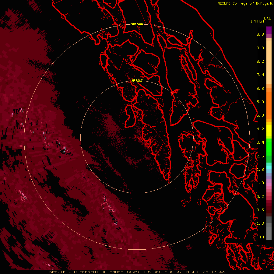Image resolution: width=274 pixels, height=274 pixels.
Task: Click the 1.8 legend value
Action: 260,170
